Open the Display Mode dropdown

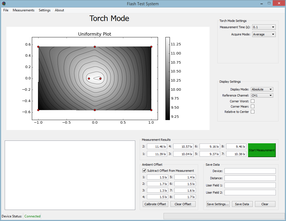262,89
